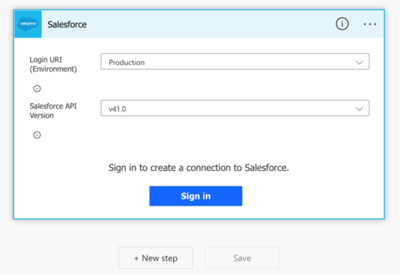Open the Login URI environment combo box

pos(234,63)
